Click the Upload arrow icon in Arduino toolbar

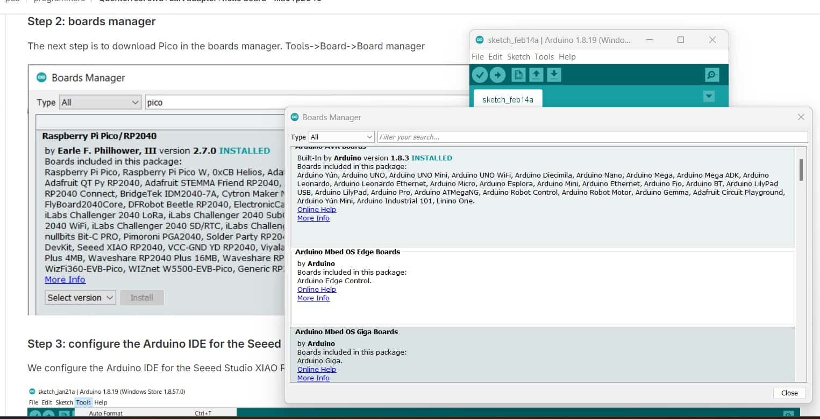tap(498, 75)
